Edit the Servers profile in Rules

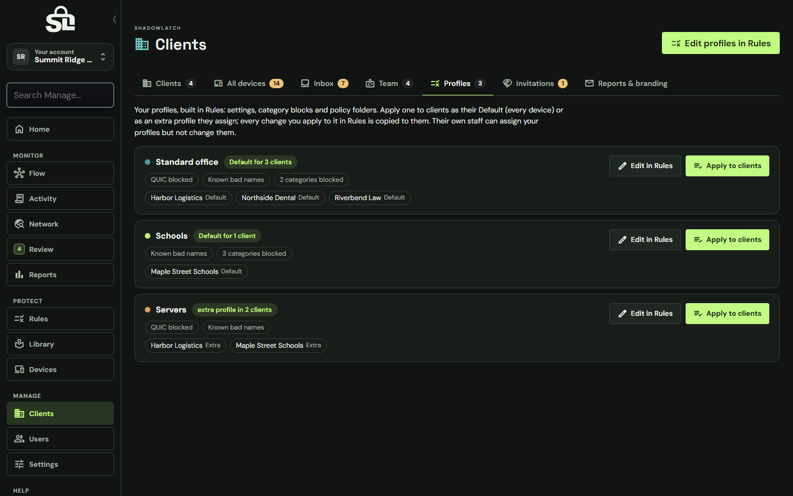coord(645,314)
